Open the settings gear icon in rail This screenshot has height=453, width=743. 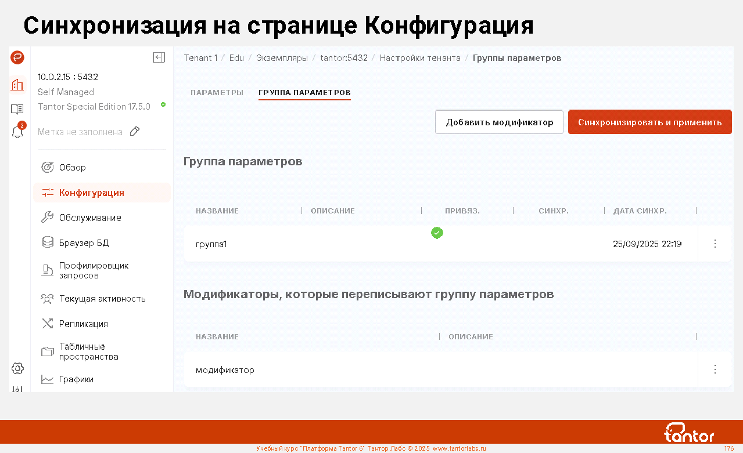click(17, 368)
